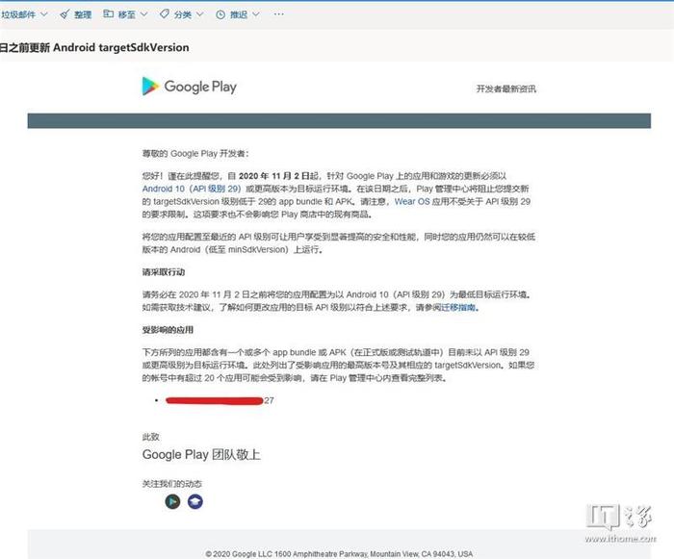Click the 关注我们的动态 text

click(172, 483)
